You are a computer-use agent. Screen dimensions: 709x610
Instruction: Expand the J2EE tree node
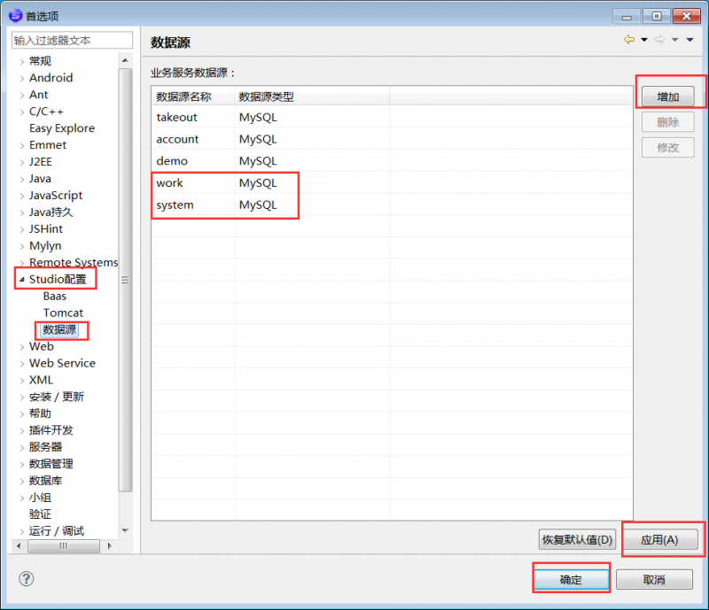(21, 162)
